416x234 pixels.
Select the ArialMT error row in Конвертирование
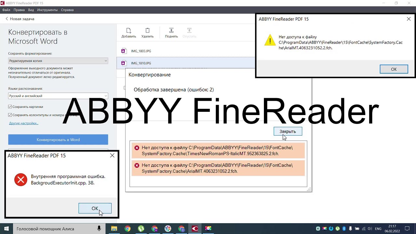click(218, 168)
